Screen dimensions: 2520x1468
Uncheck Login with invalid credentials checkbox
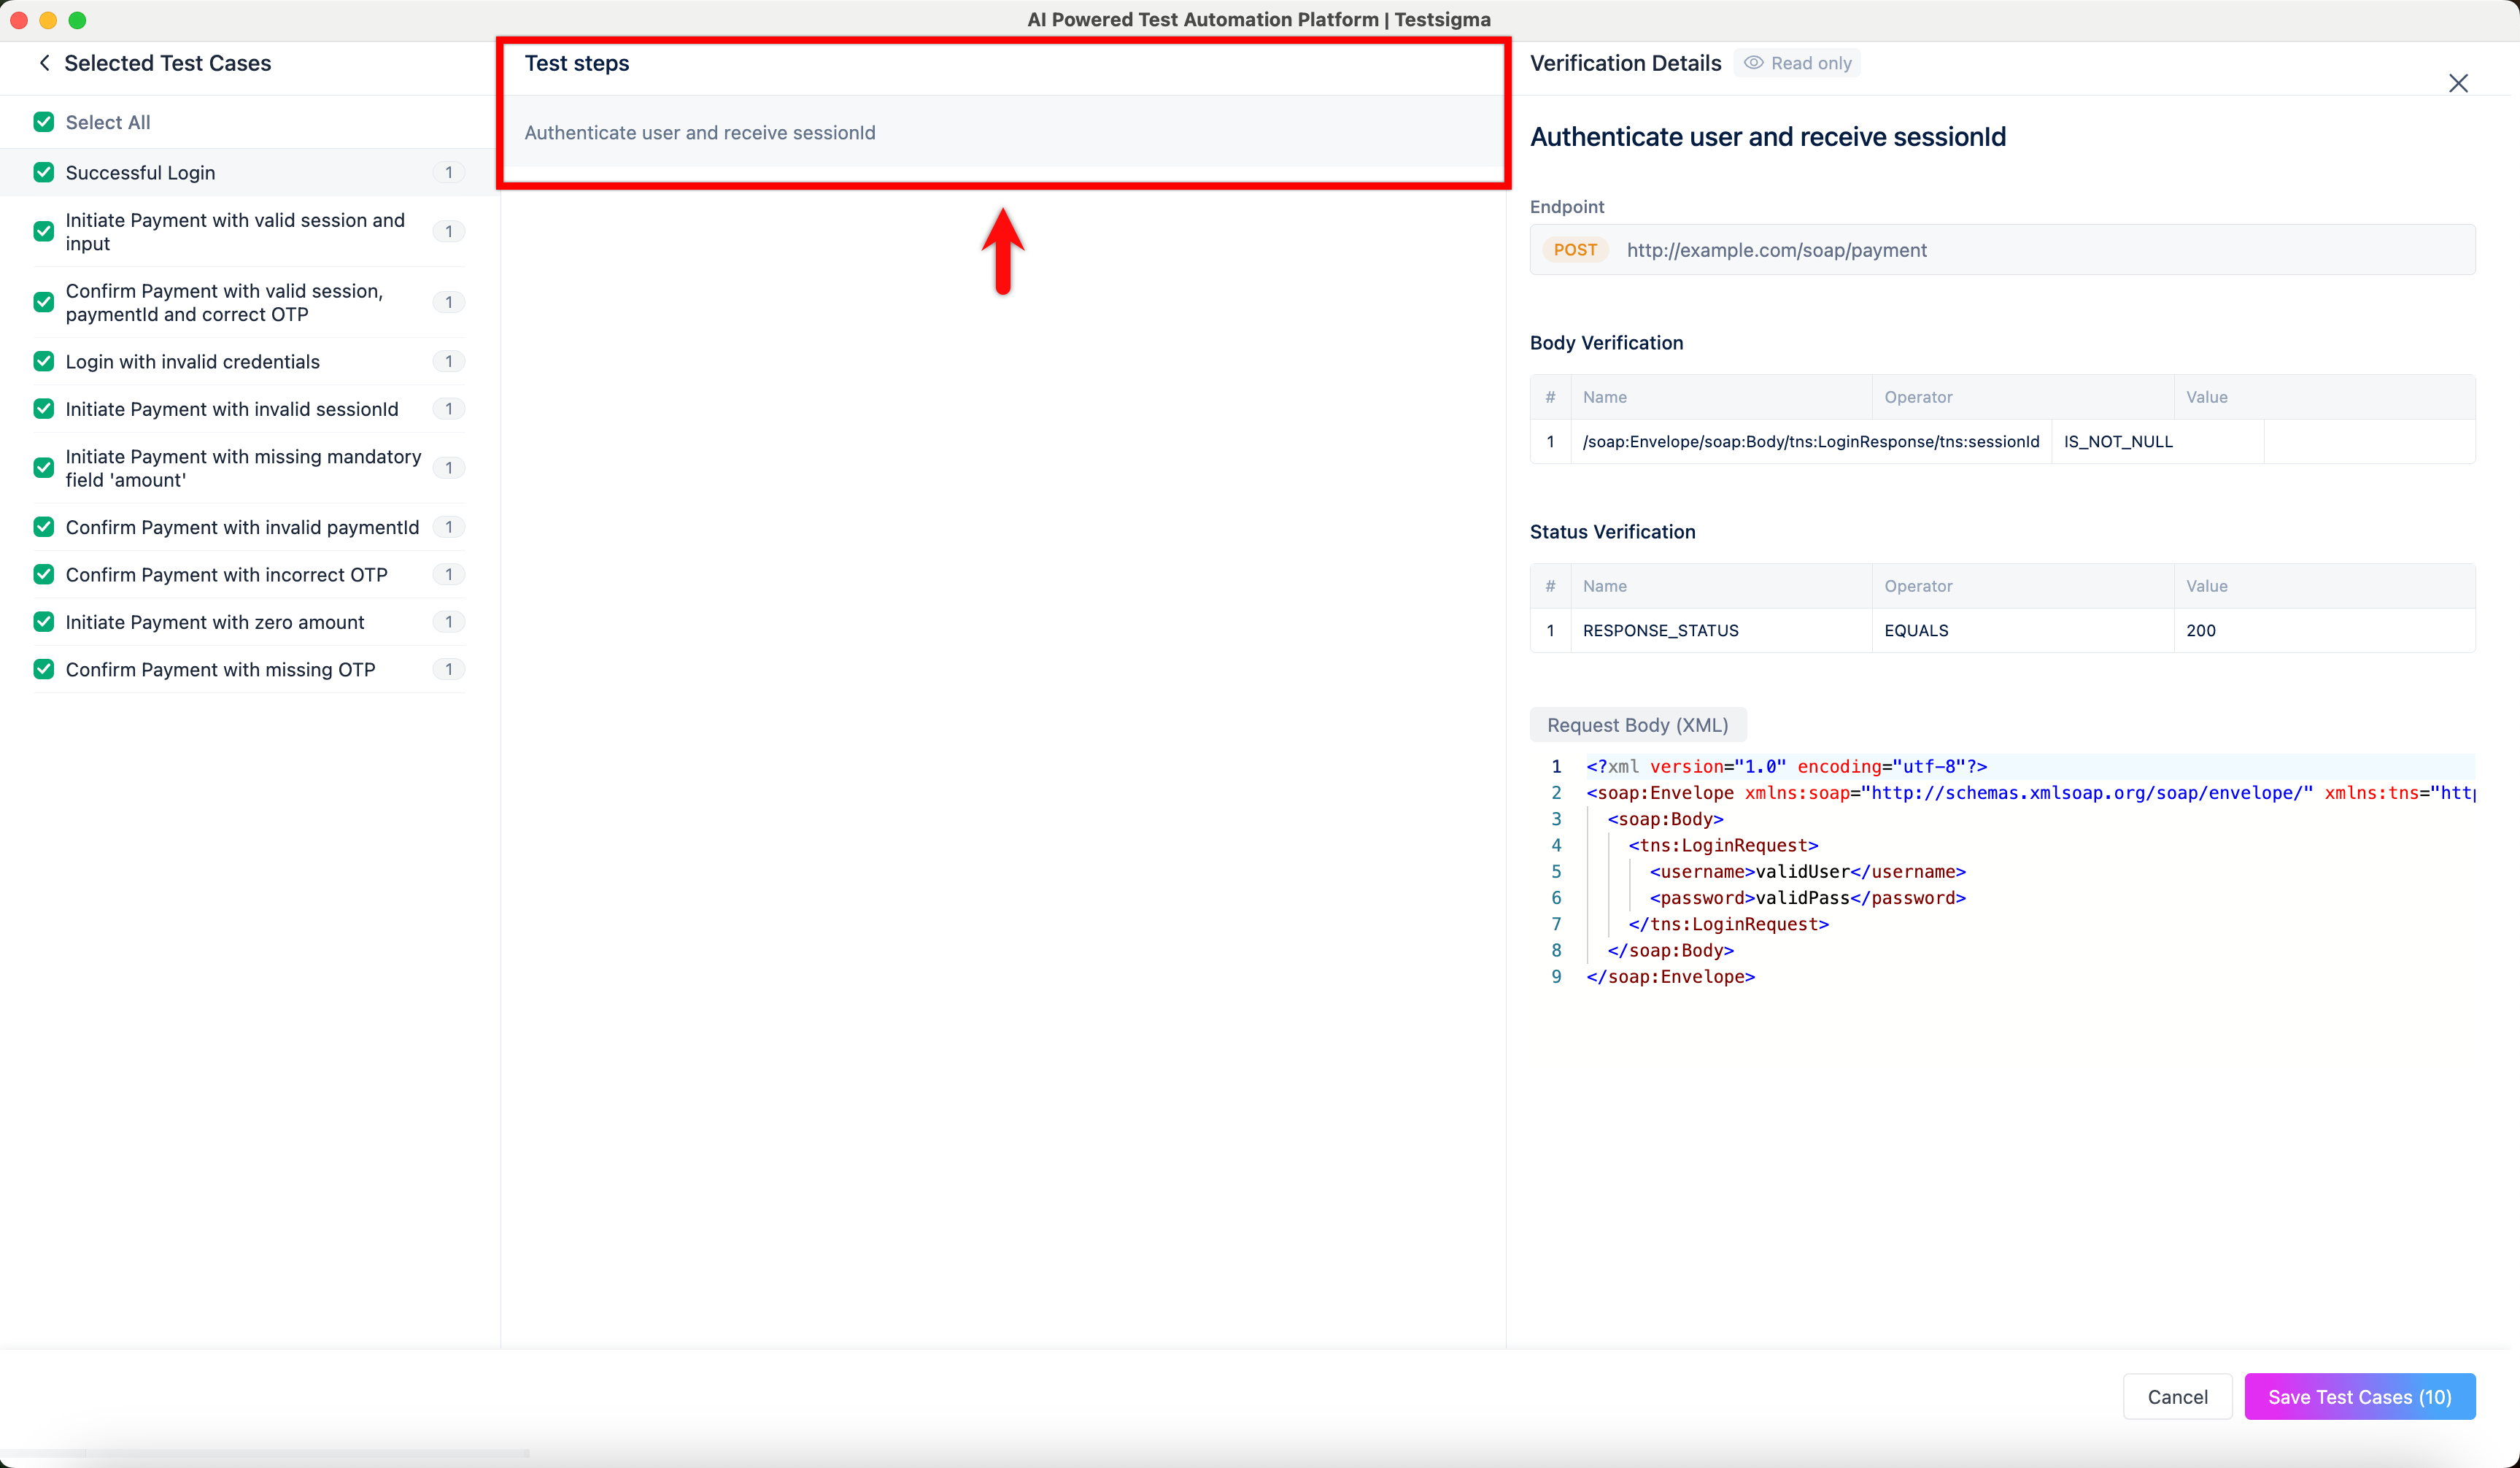point(44,361)
